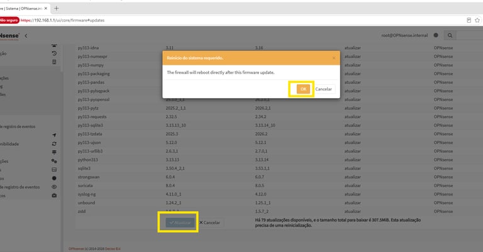Open reader mode icon in address bar
Screen dimensions: 483x252
click(469, 20)
